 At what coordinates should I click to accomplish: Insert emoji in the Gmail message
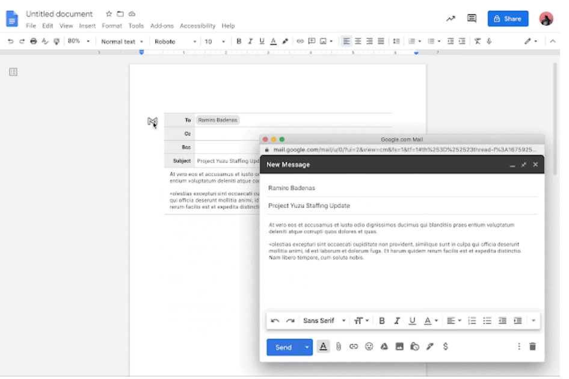pyautogui.click(x=369, y=347)
